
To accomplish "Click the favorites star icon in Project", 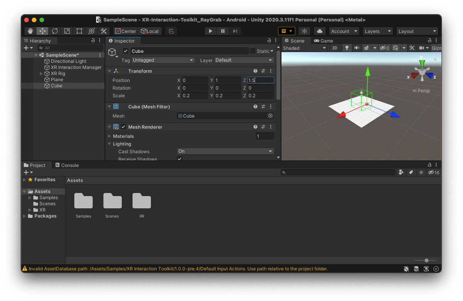I will [x=421, y=172].
